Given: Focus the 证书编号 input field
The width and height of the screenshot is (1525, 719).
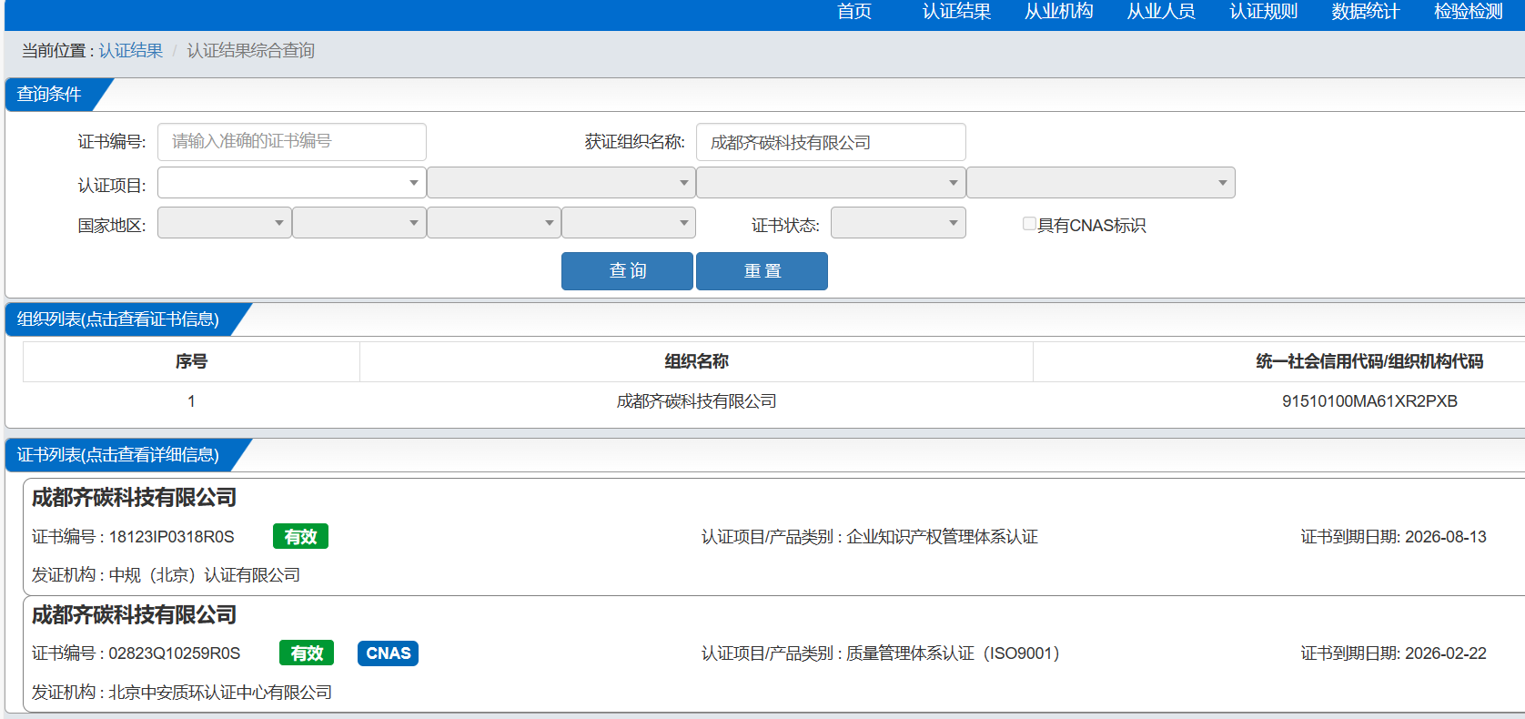Looking at the screenshot, I should [292, 142].
